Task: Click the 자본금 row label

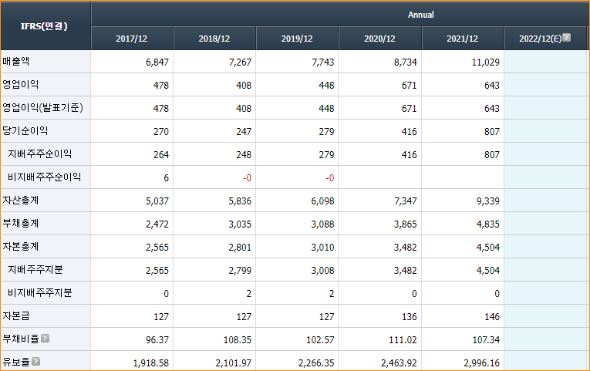Action: (x=15, y=315)
